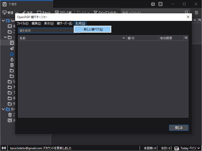
Task: Open the Thunderbird application menu
Action: 196,13
